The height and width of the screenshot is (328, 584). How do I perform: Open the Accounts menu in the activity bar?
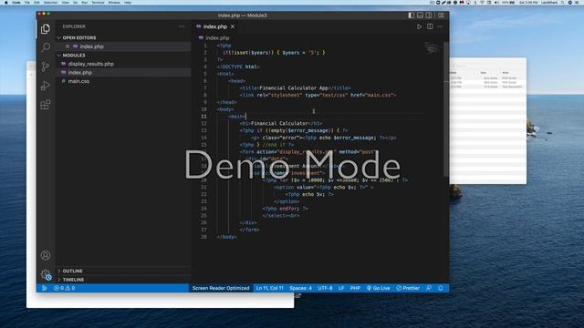pos(46,255)
